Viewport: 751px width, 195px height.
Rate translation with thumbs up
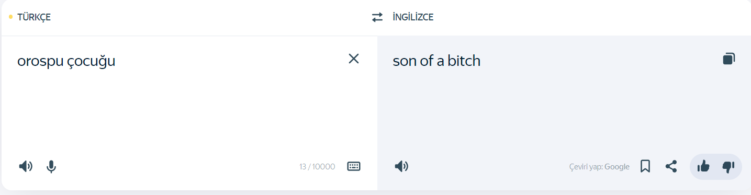pyautogui.click(x=703, y=167)
